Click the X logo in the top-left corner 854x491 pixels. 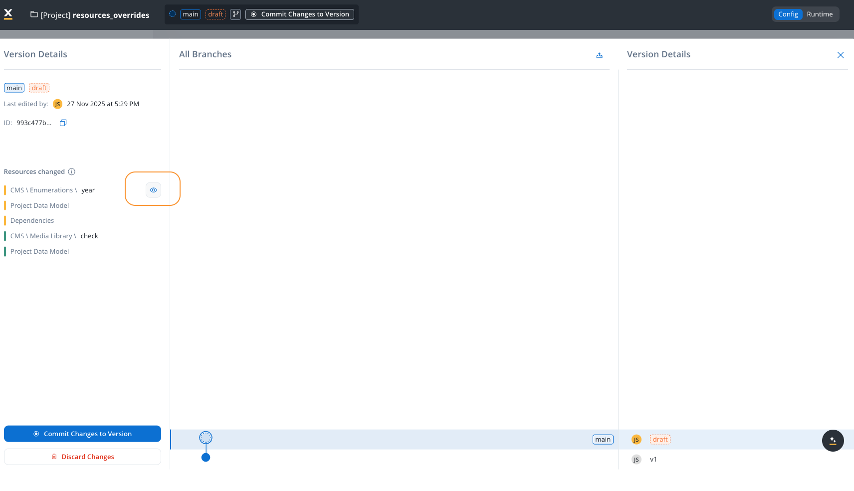[x=8, y=13]
